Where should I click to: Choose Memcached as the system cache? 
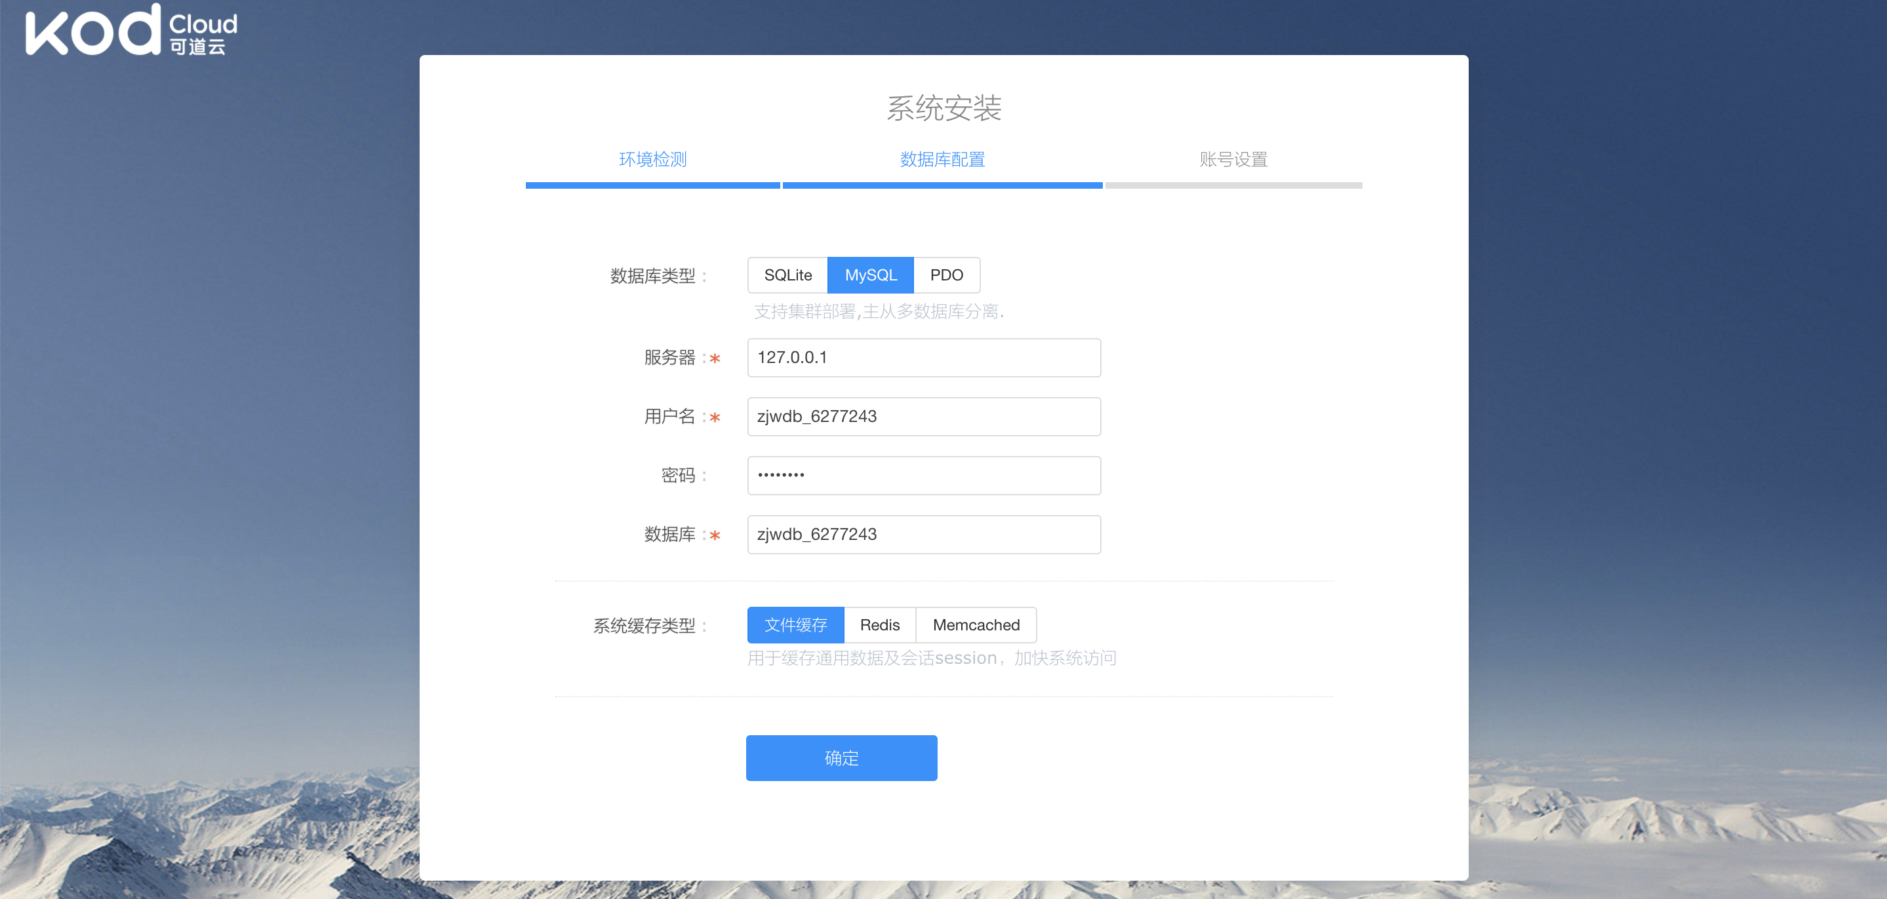tap(975, 625)
